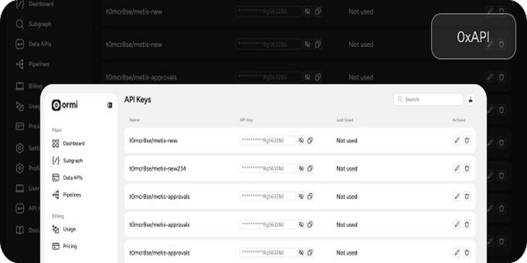Go to Data APIs in light sidebar
527x263 pixels.
73,178
